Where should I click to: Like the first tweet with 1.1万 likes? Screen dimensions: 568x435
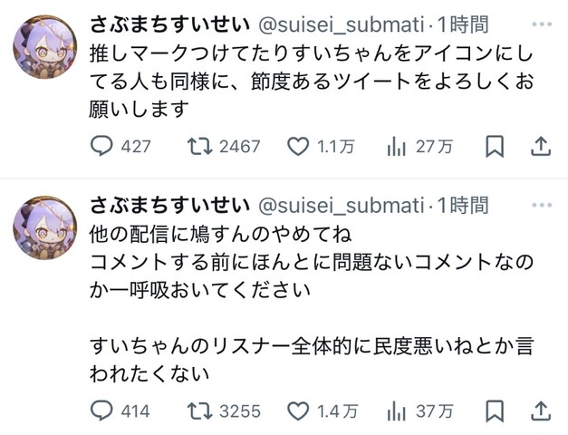tap(321, 147)
